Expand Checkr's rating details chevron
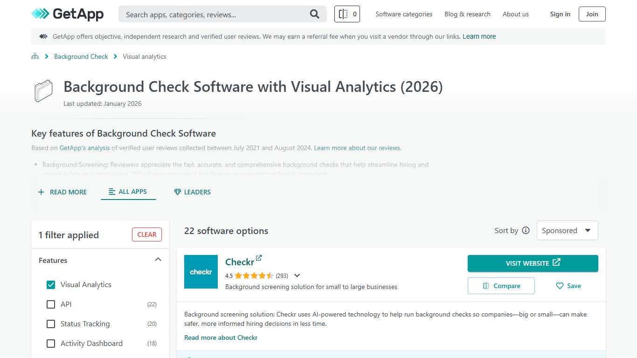Image resolution: width=637 pixels, height=358 pixels. (297, 275)
